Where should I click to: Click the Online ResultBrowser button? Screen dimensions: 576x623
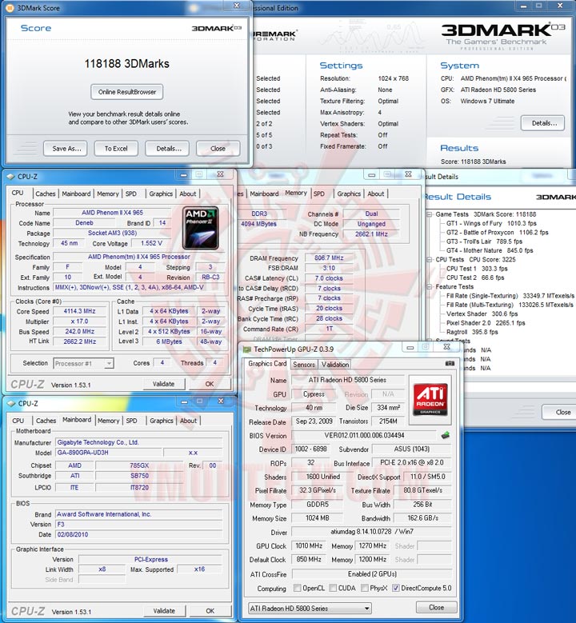point(127,92)
